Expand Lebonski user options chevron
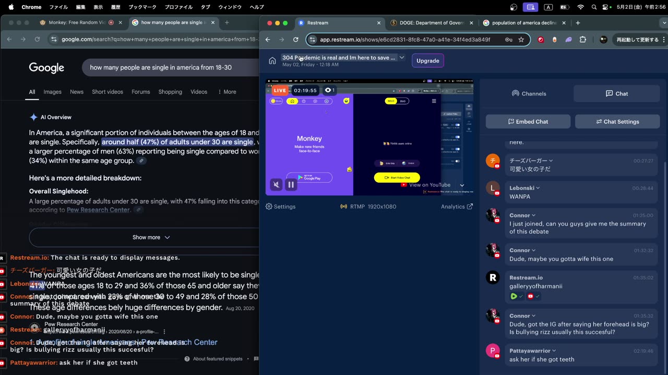This screenshot has height=375, width=668. pyautogui.click(x=538, y=188)
